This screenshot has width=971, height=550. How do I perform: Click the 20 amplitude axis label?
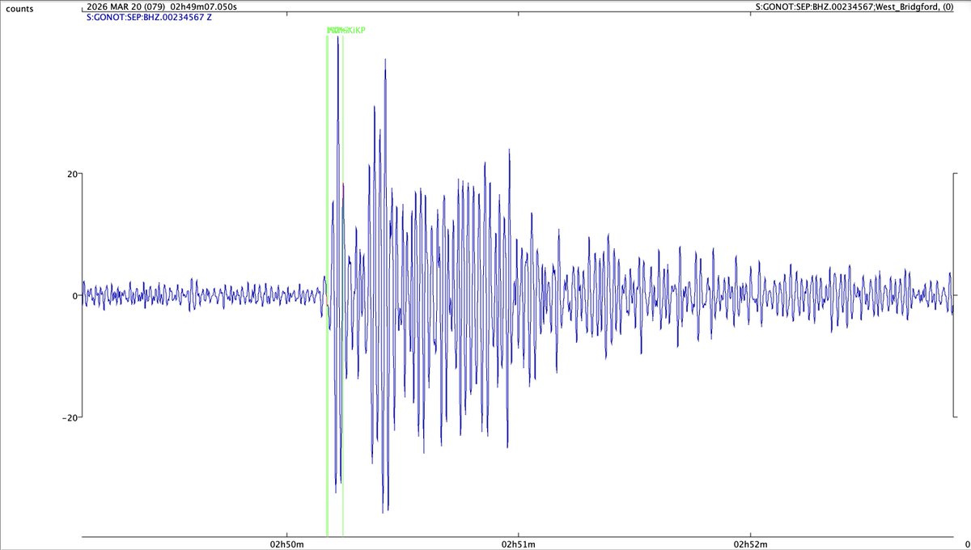coord(71,174)
